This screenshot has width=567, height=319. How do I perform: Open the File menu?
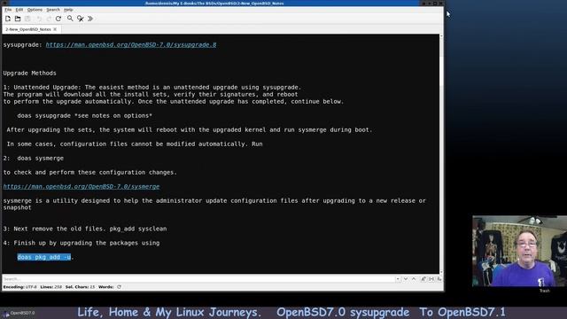pos(8,10)
